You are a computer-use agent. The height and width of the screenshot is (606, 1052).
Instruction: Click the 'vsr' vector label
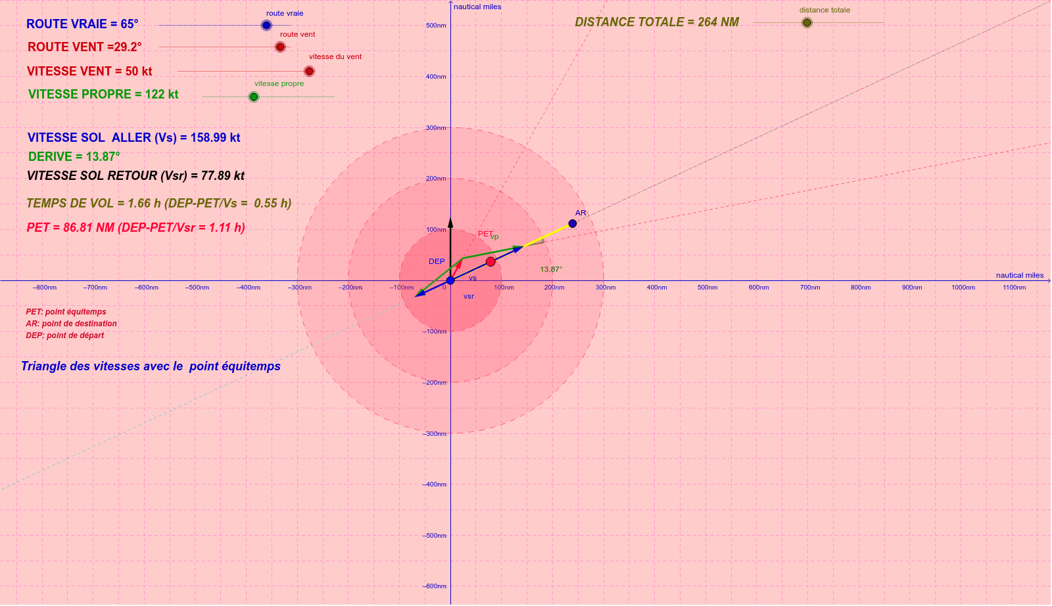[468, 297]
